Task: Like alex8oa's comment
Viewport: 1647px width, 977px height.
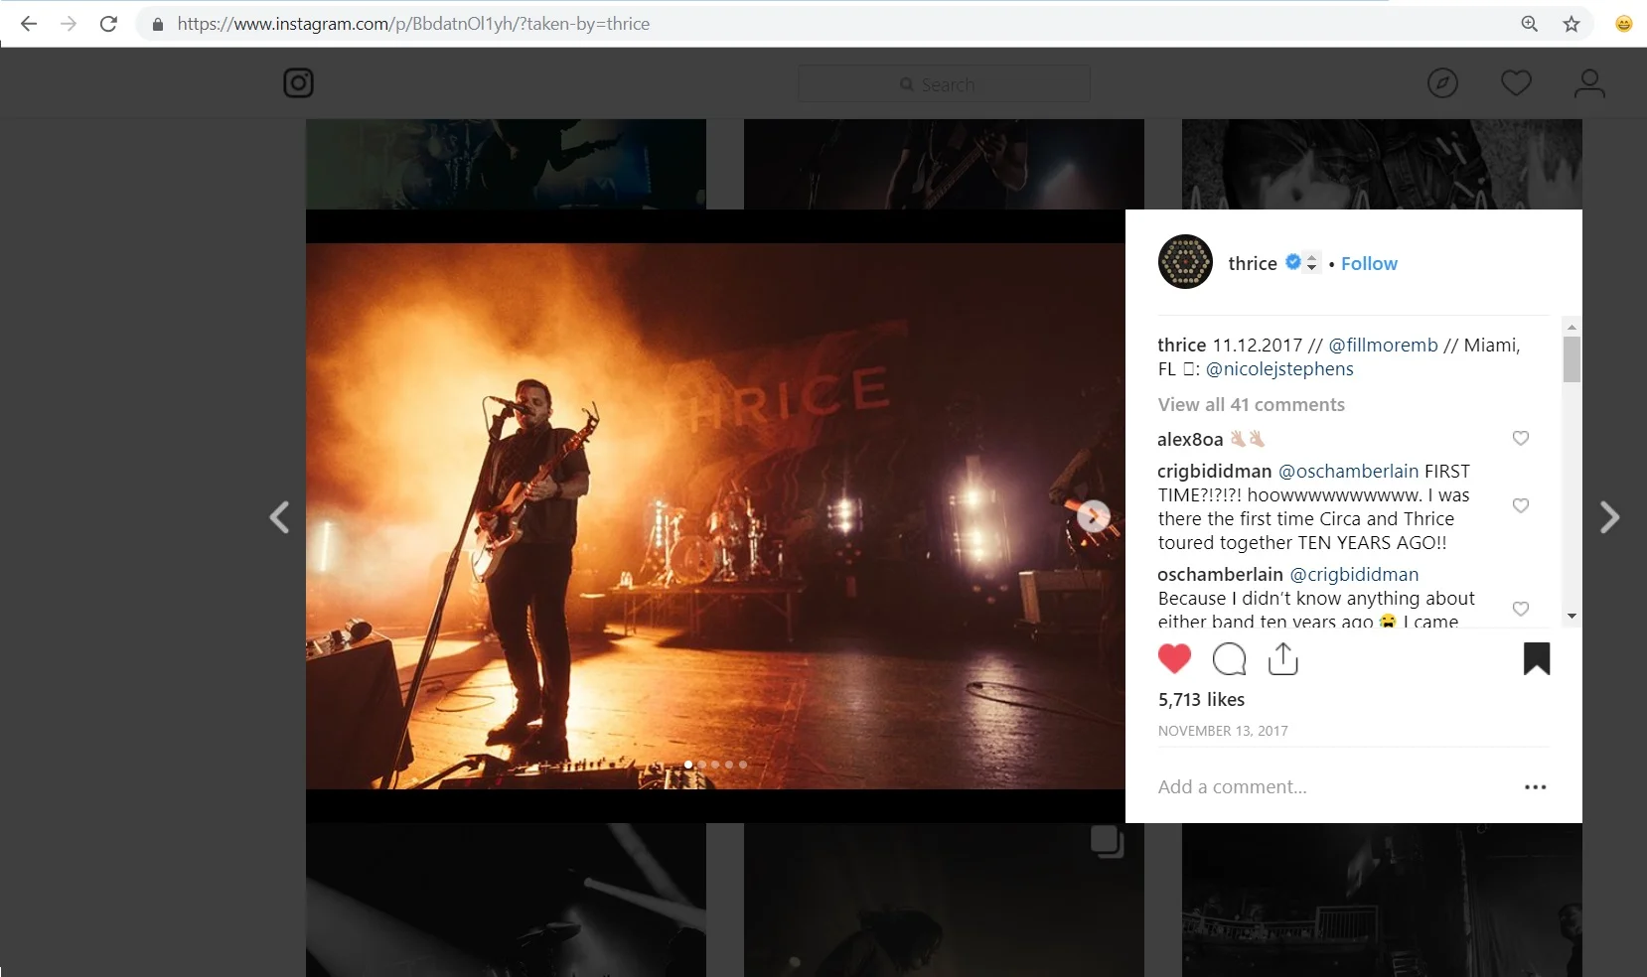Action: click(x=1521, y=438)
